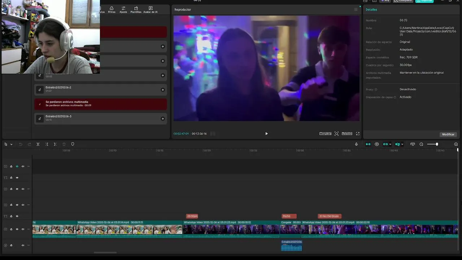
Task: Click the microphone record voiceover icon
Action: (x=356, y=144)
